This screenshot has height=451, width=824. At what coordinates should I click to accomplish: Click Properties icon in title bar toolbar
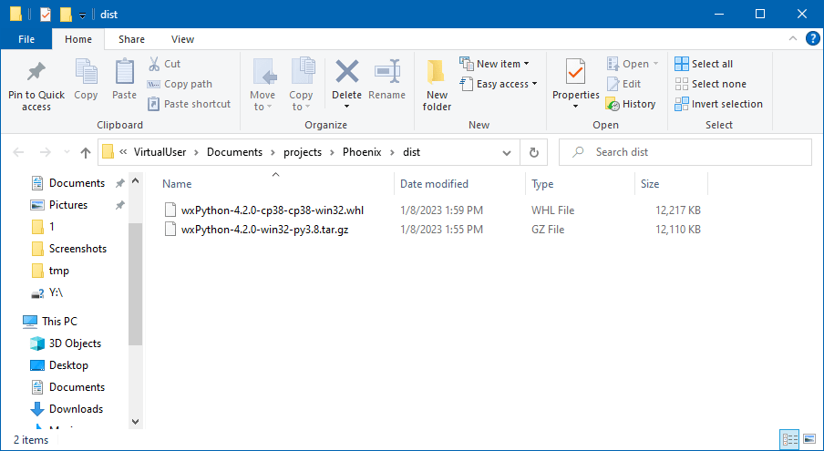coord(46,15)
